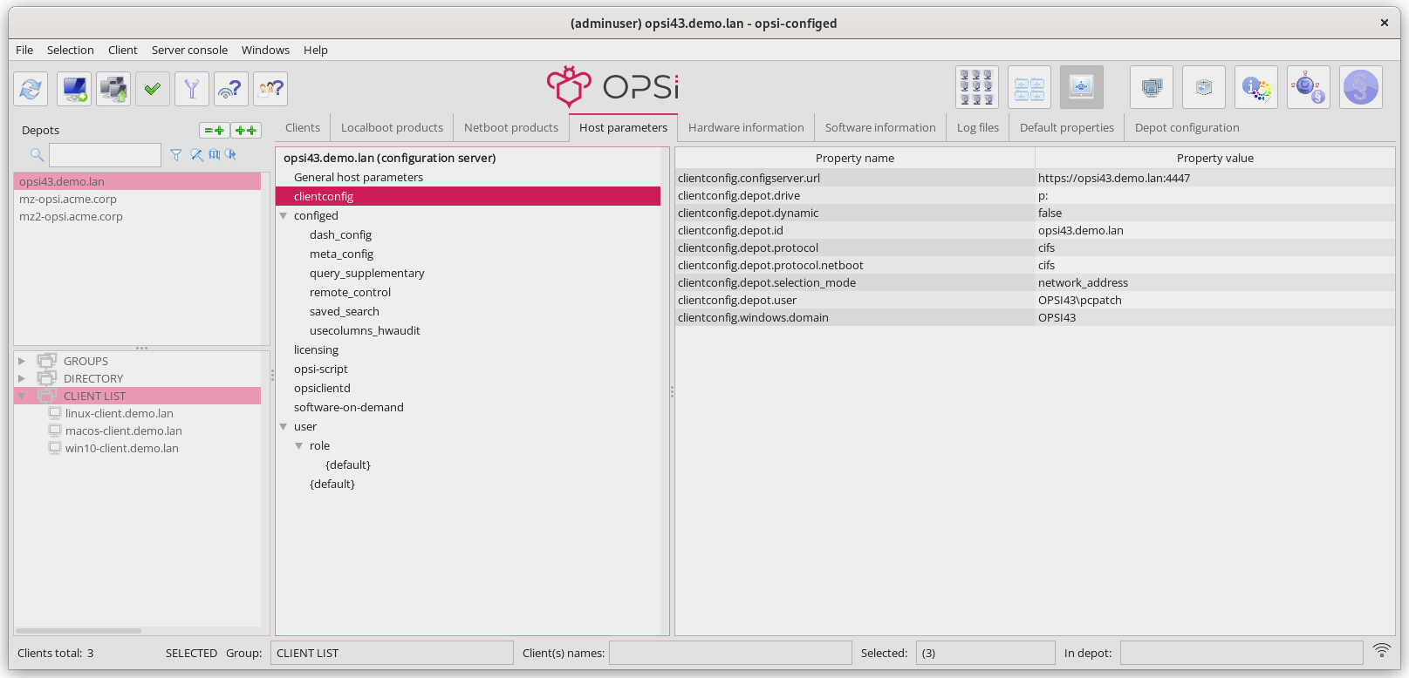Click the check reachable clients icon

click(x=231, y=89)
